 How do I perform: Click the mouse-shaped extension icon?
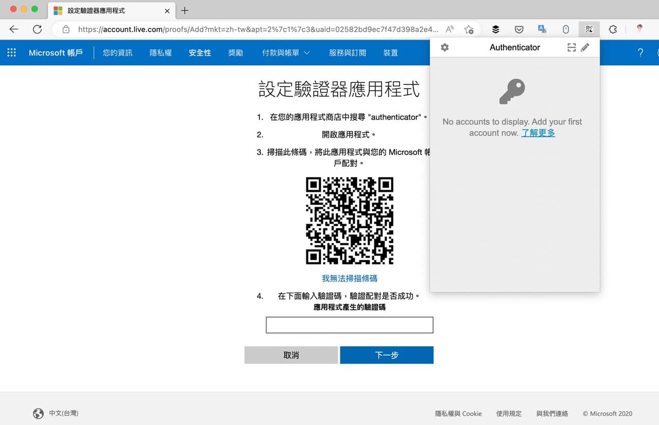point(566,29)
